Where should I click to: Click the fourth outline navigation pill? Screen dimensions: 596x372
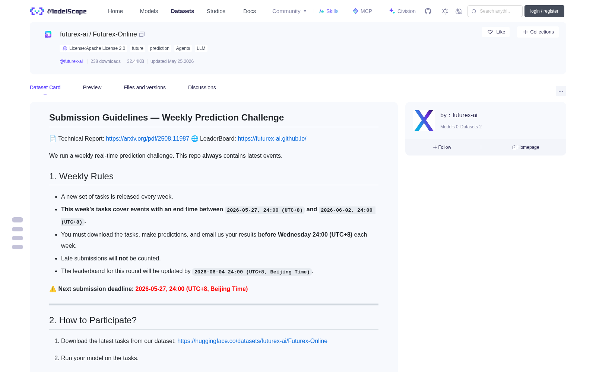pyautogui.click(x=18, y=247)
